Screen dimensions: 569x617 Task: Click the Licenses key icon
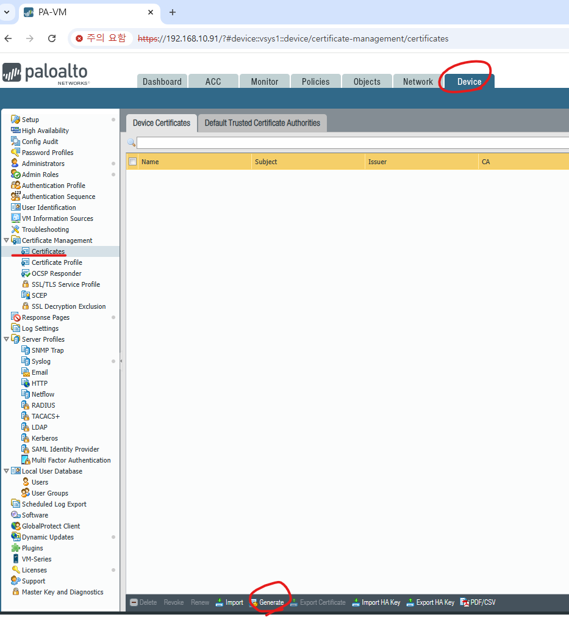click(x=15, y=570)
